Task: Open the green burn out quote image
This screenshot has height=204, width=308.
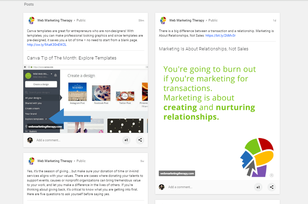Action: pos(217,119)
